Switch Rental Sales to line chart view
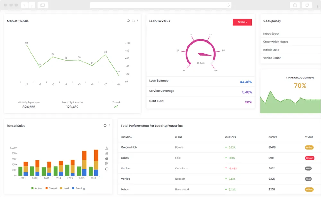This screenshot has width=321, height=197. (x=107, y=148)
